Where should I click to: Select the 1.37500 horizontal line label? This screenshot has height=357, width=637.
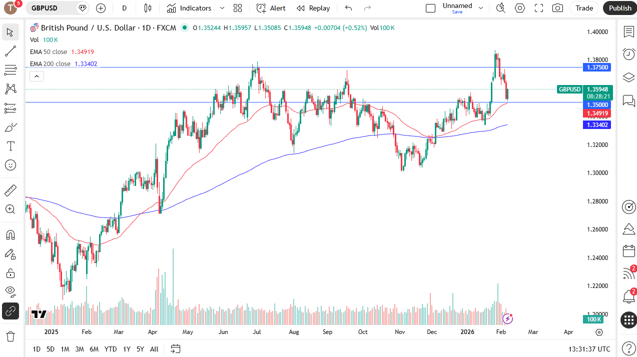597,67
